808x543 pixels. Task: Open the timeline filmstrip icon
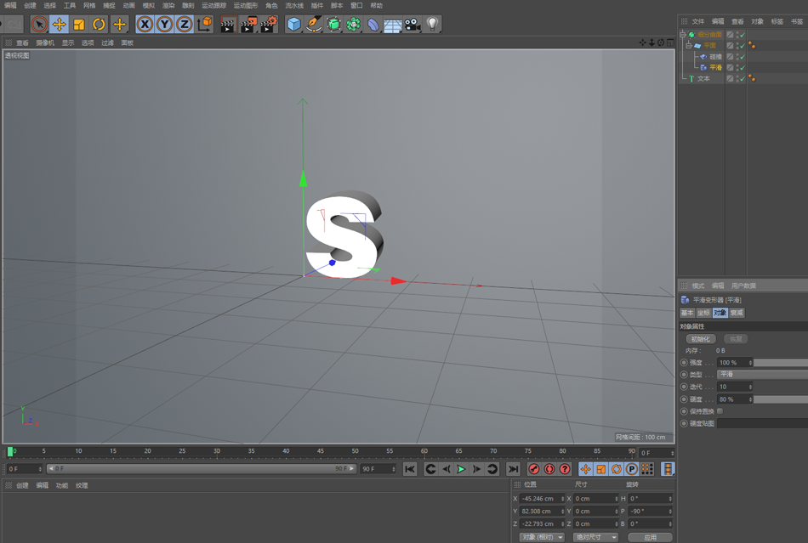[668, 469]
